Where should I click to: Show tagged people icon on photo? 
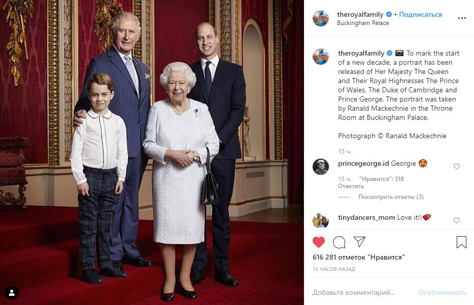coord(12,293)
